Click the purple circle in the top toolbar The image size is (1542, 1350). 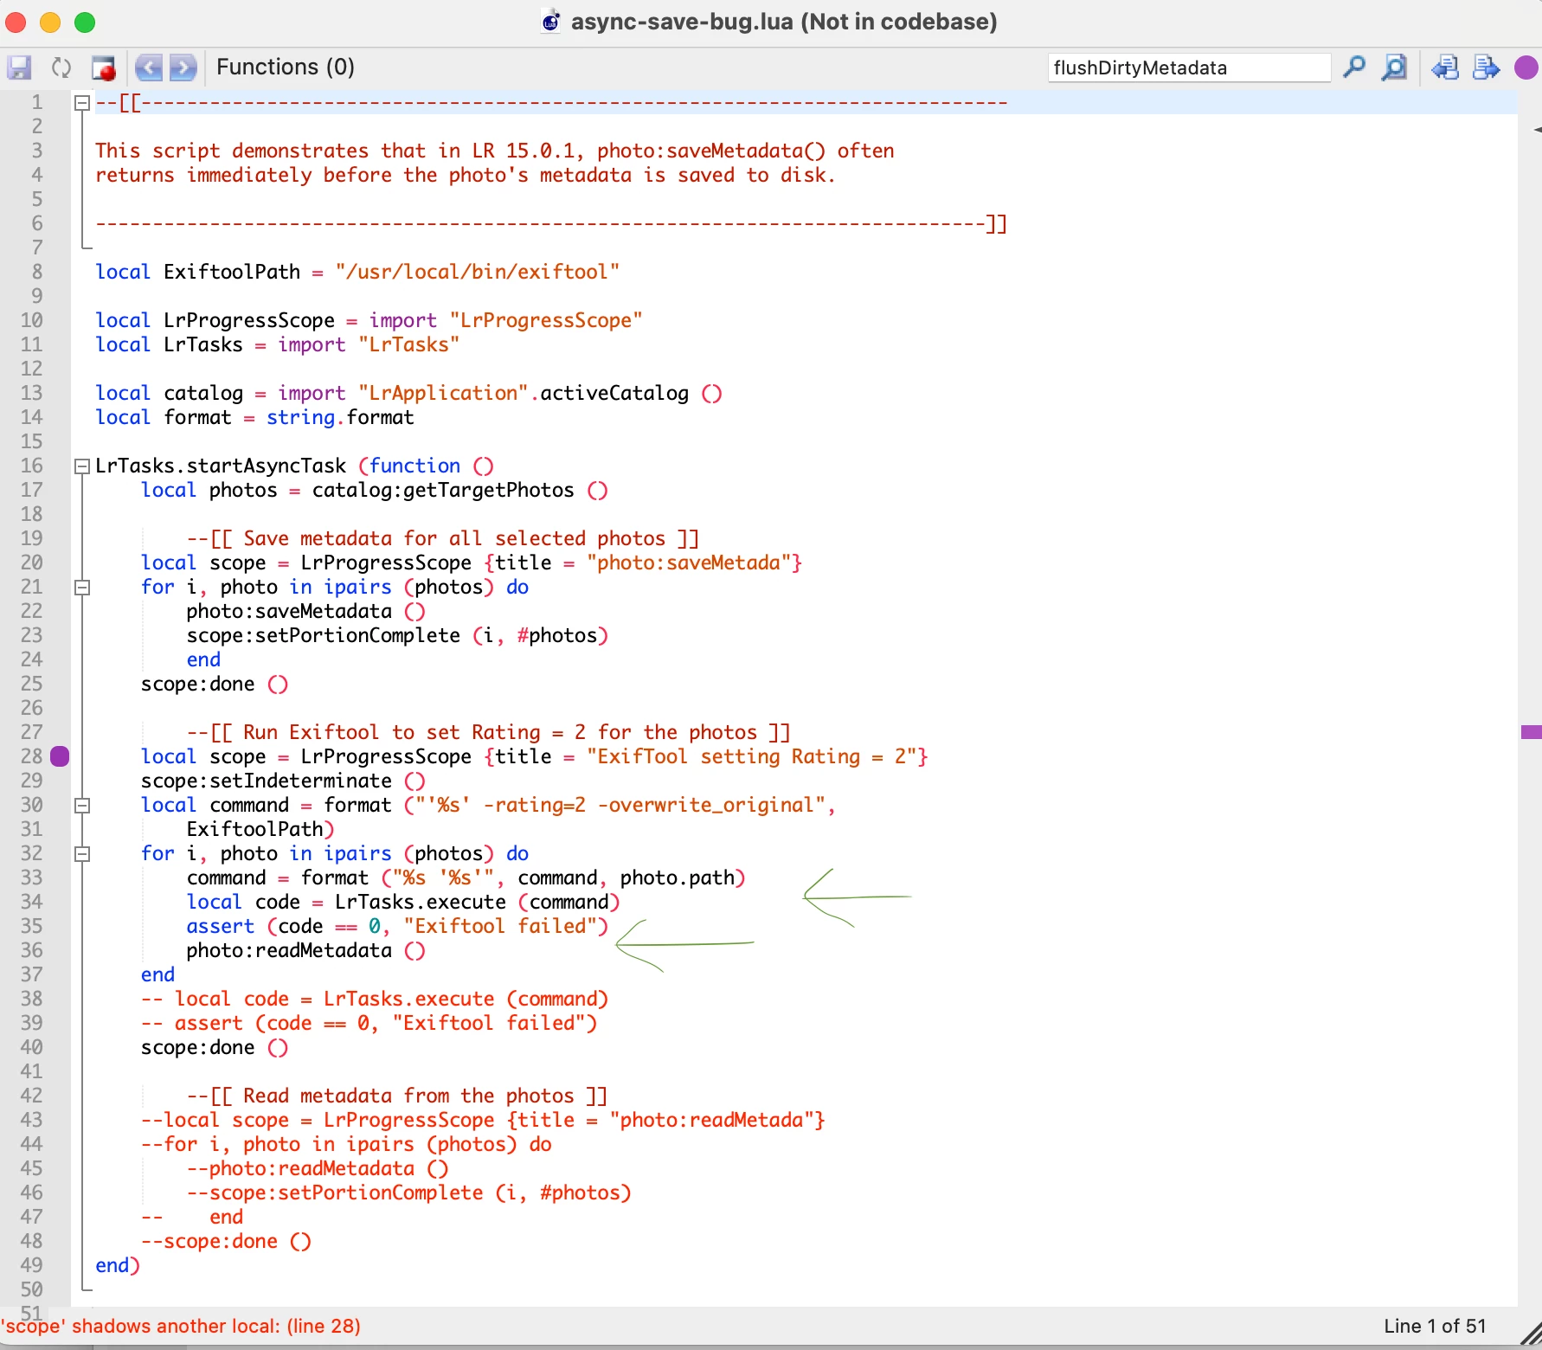[1526, 67]
